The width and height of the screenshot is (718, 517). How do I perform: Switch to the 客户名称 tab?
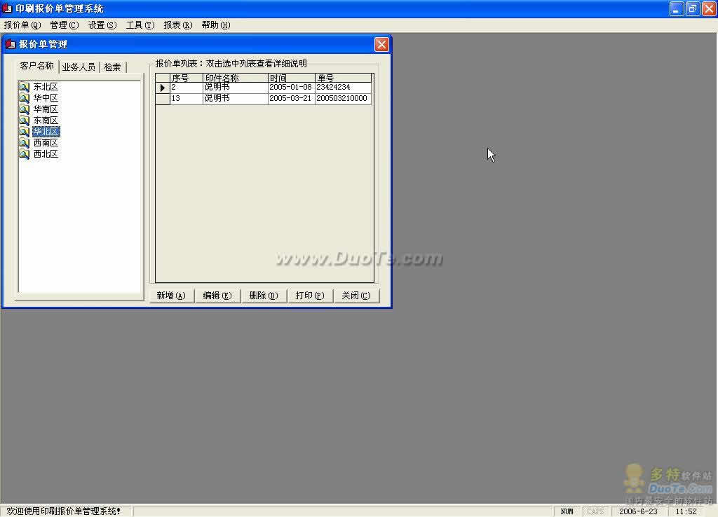37,66
